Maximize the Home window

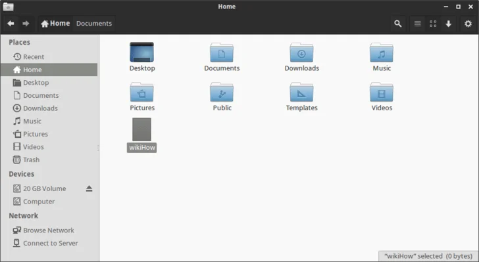click(458, 7)
